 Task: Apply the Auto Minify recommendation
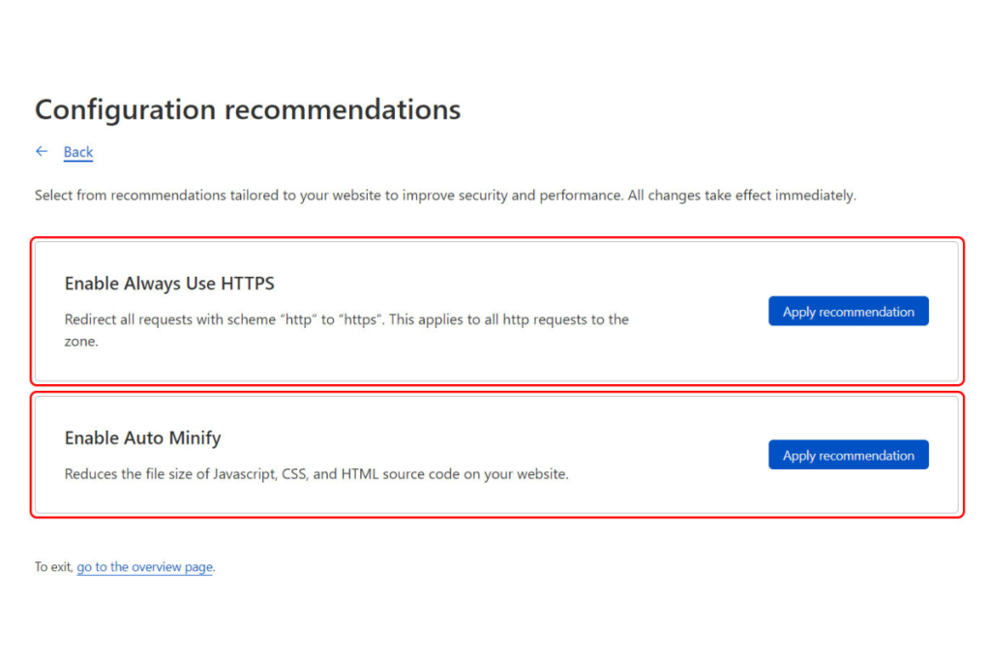point(848,455)
